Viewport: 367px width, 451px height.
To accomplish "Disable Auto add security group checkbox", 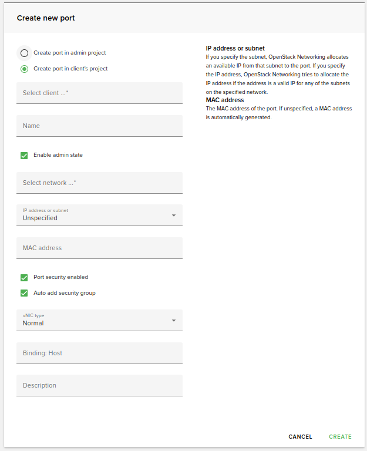I will point(24,293).
